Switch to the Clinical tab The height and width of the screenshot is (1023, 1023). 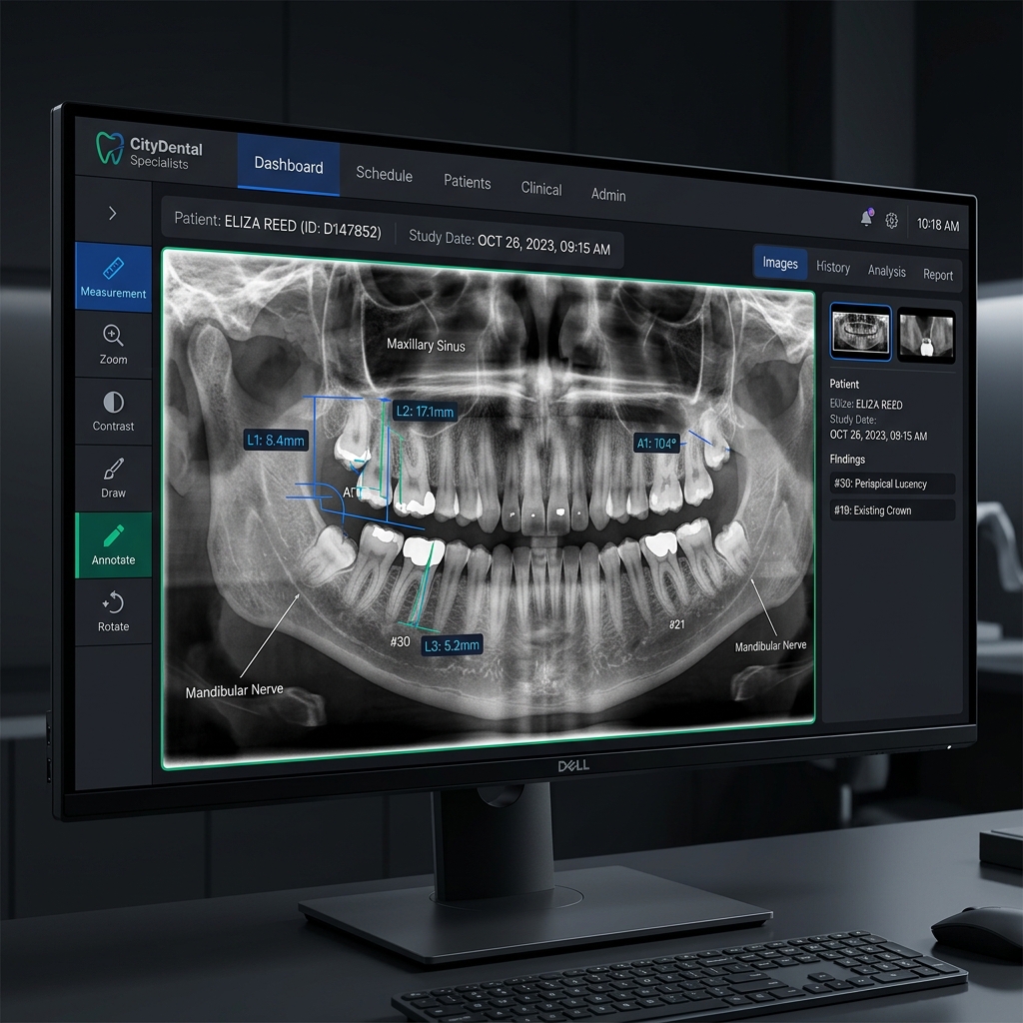click(x=541, y=189)
